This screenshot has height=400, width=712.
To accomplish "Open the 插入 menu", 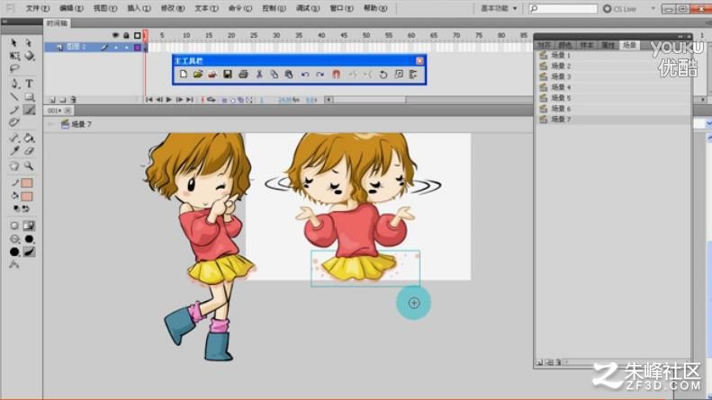I will 139,8.
